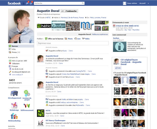Open CV original façon Facebook page title
The image size is (157, 129).
point(131,62)
